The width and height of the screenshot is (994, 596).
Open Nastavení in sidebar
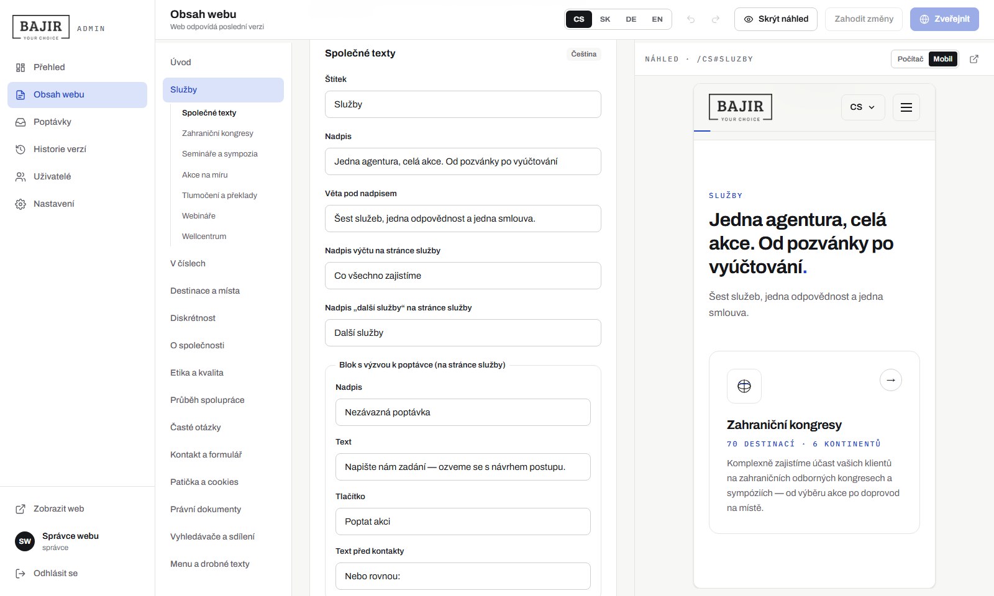77,204
